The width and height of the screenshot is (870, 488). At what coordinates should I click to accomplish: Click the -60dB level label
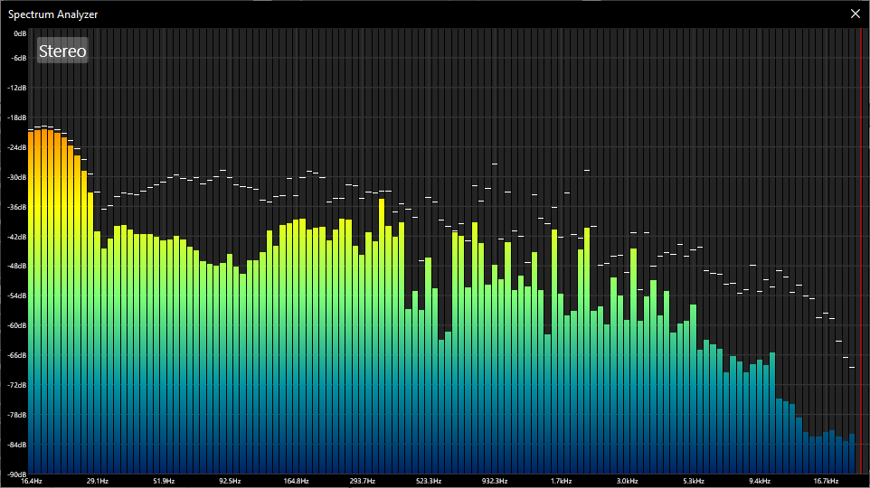pyautogui.click(x=17, y=325)
